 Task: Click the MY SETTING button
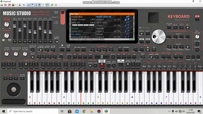(121, 66)
